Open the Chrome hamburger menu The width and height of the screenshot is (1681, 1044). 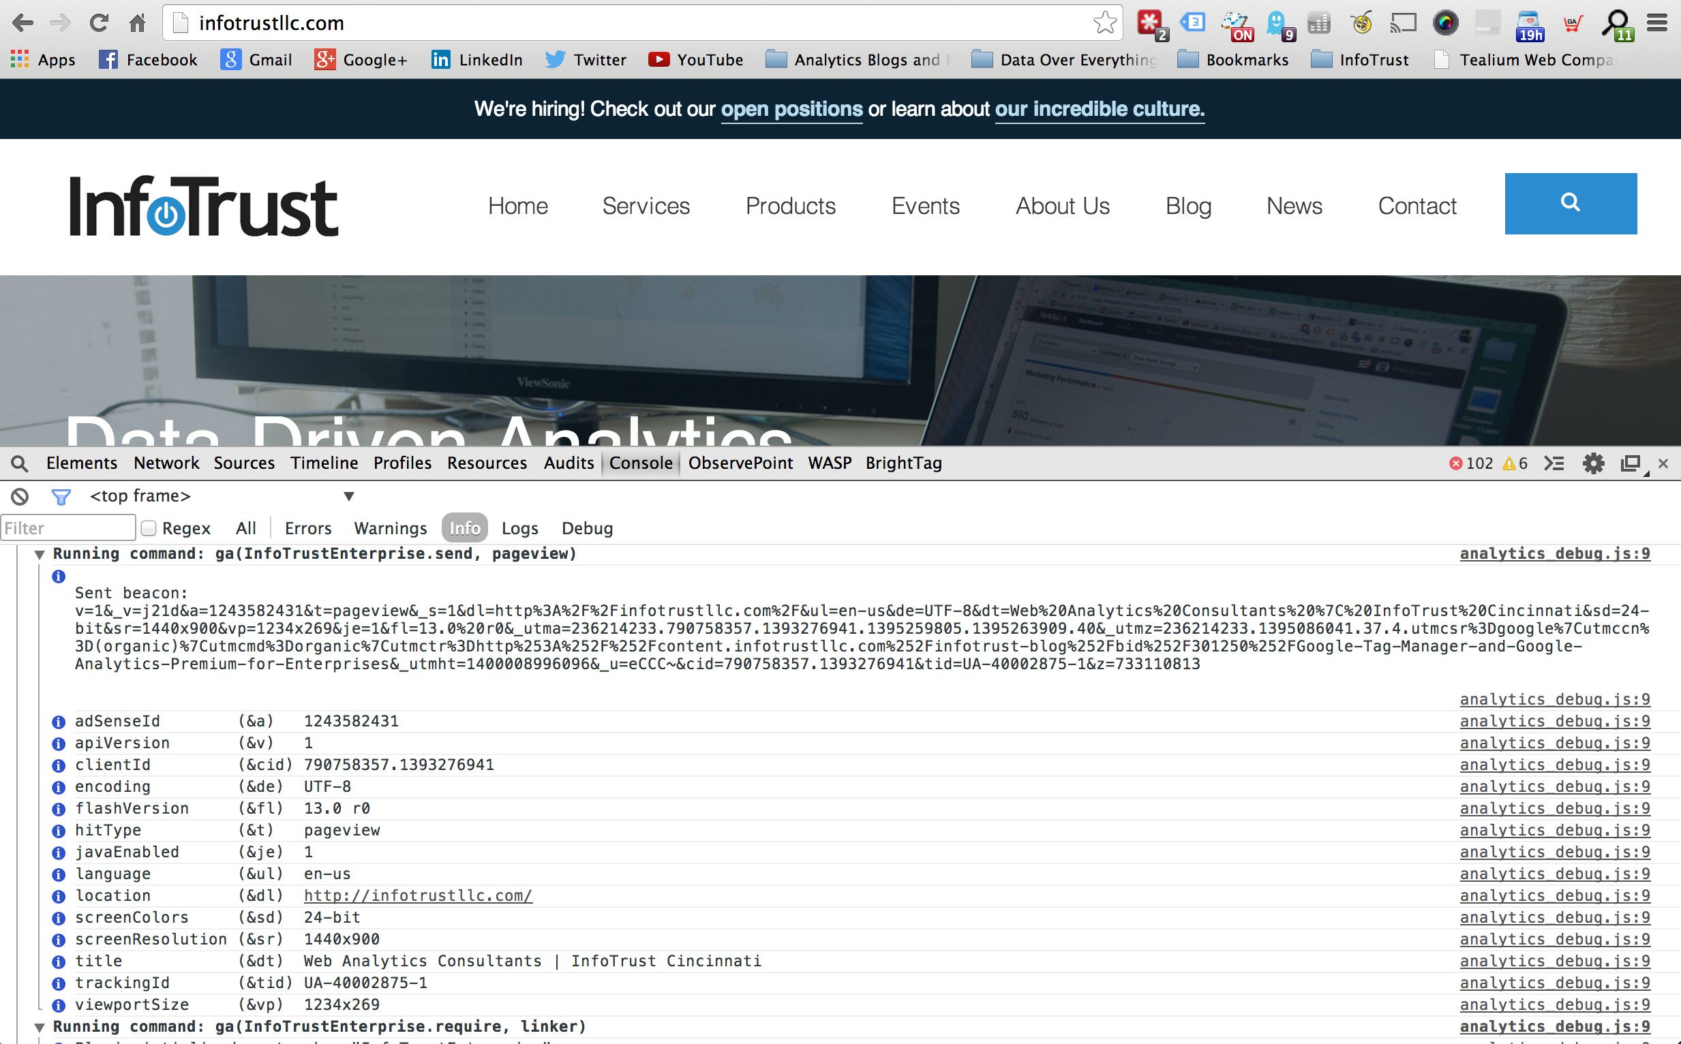(1657, 22)
